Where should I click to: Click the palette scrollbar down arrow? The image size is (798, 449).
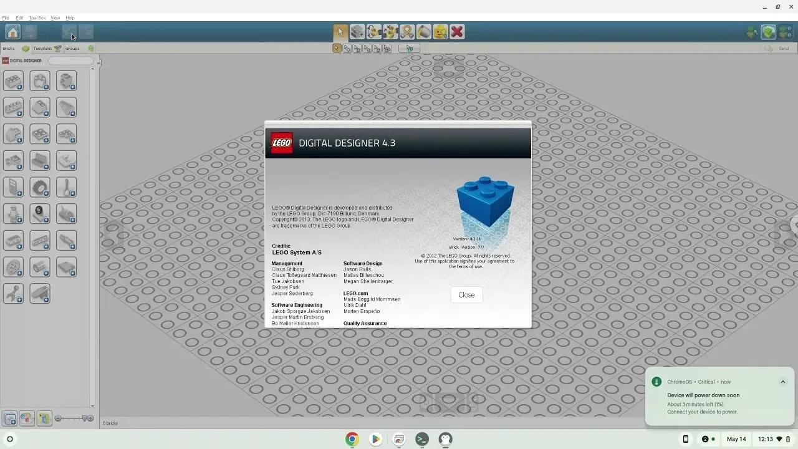click(92, 406)
